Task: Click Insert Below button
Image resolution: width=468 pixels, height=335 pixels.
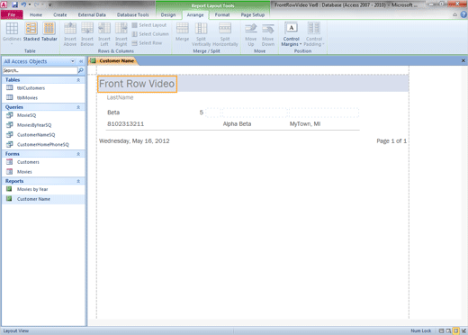Action: 87,34
